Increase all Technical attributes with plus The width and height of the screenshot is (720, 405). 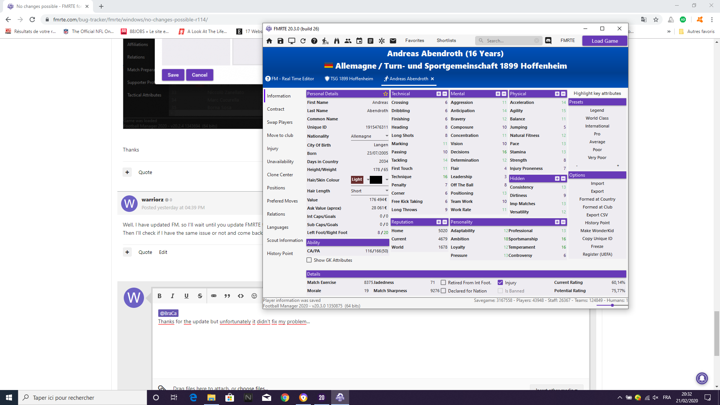pos(439,94)
